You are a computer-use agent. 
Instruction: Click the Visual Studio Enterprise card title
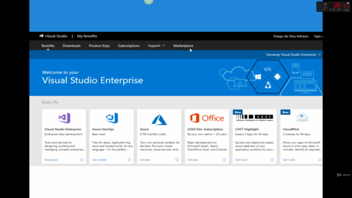coord(63,129)
